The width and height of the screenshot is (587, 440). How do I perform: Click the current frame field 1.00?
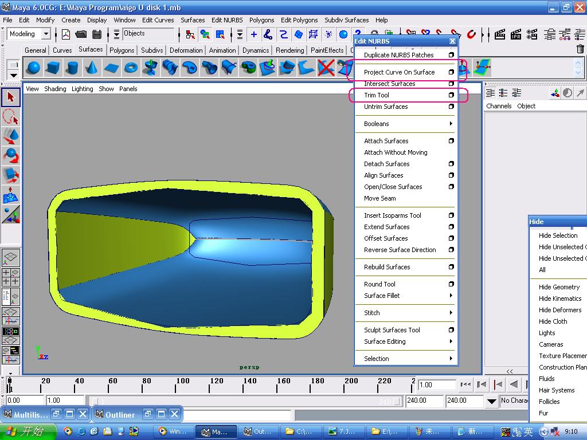coord(437,384)
